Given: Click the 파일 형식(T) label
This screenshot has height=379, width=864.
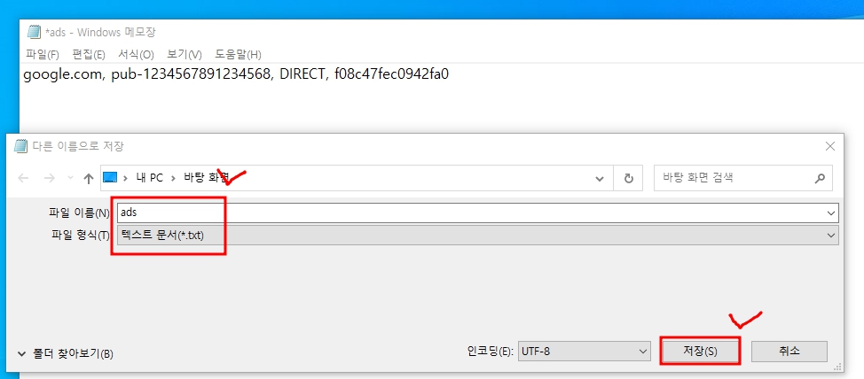Looking at the screenshot, I should click(80, 235).
